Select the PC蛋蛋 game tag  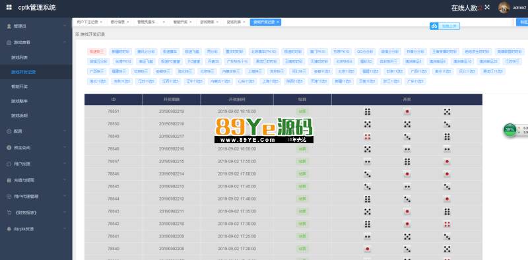(x=194, y=61)
